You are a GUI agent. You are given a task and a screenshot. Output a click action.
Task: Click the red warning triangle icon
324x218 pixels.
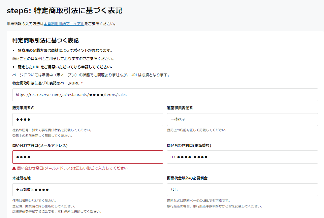pos(14,168)
